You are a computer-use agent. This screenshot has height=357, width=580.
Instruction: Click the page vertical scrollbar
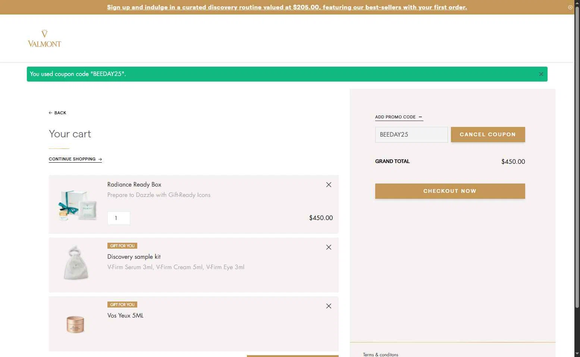[577, 156]
